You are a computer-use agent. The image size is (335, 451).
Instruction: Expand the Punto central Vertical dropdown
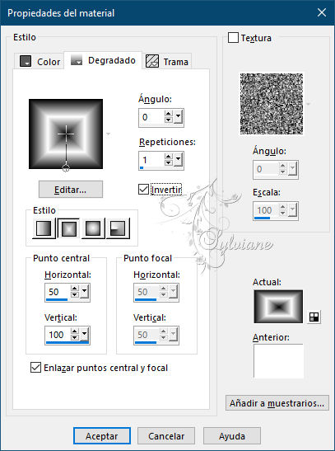tap(85, 335)
